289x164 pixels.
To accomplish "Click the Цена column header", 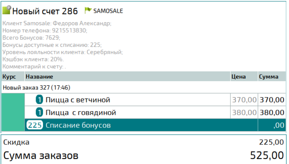I will [x=238, y=77].
